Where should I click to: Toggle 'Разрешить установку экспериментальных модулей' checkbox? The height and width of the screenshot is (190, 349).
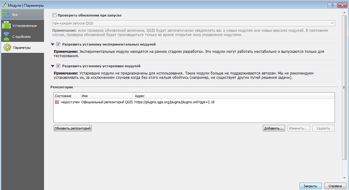[x=58, y=44]
